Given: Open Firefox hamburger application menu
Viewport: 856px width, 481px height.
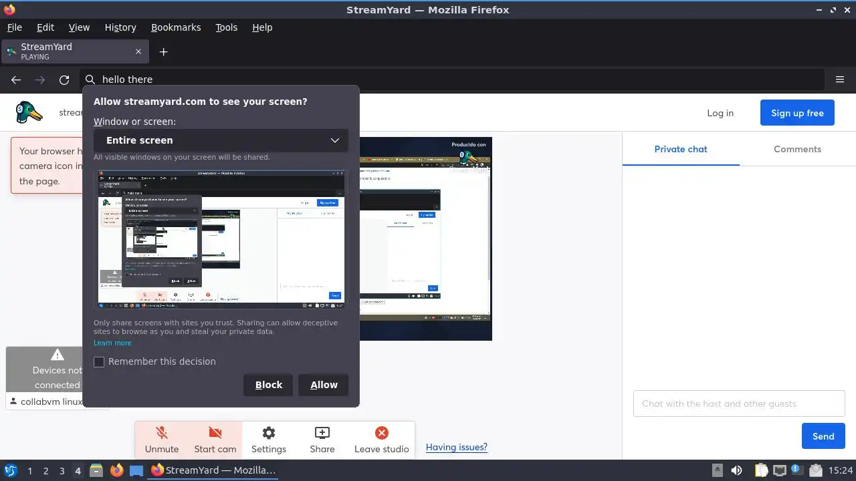Looking at the screenshot, I should [x=840, y=79].
